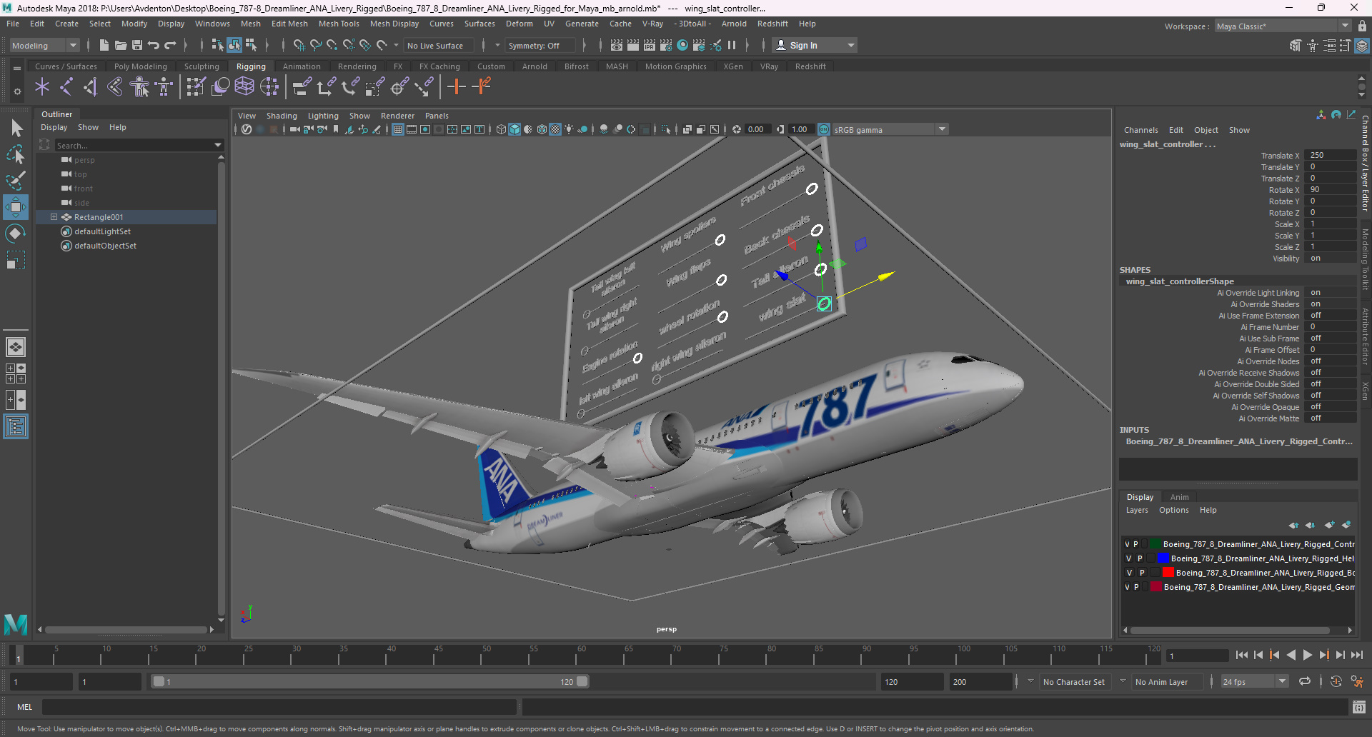Open the Maya Classic workspace dropdown
1372x737 pixels.
coord(1283,26)
